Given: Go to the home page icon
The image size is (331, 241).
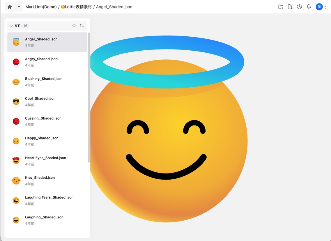Looking at the screenshot, I should 10,7.
